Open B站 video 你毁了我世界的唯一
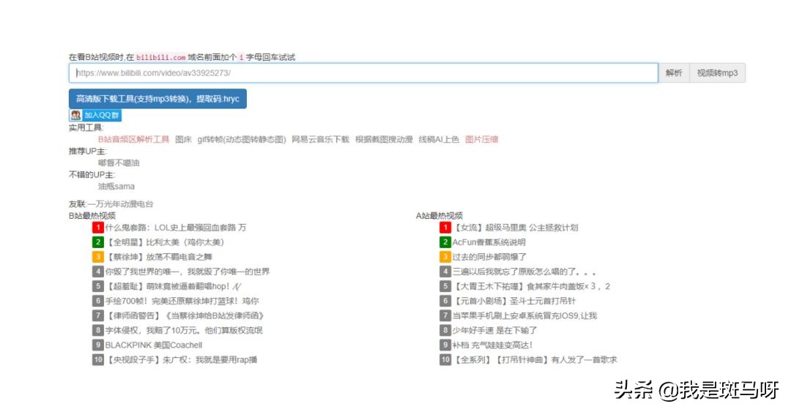This screenshot has width=791, height=412. click(x=187, y=271)
